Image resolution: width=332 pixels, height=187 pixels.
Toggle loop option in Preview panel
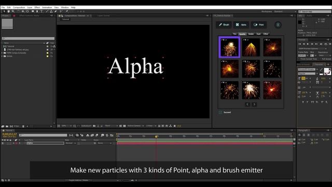tap(326, 44)
